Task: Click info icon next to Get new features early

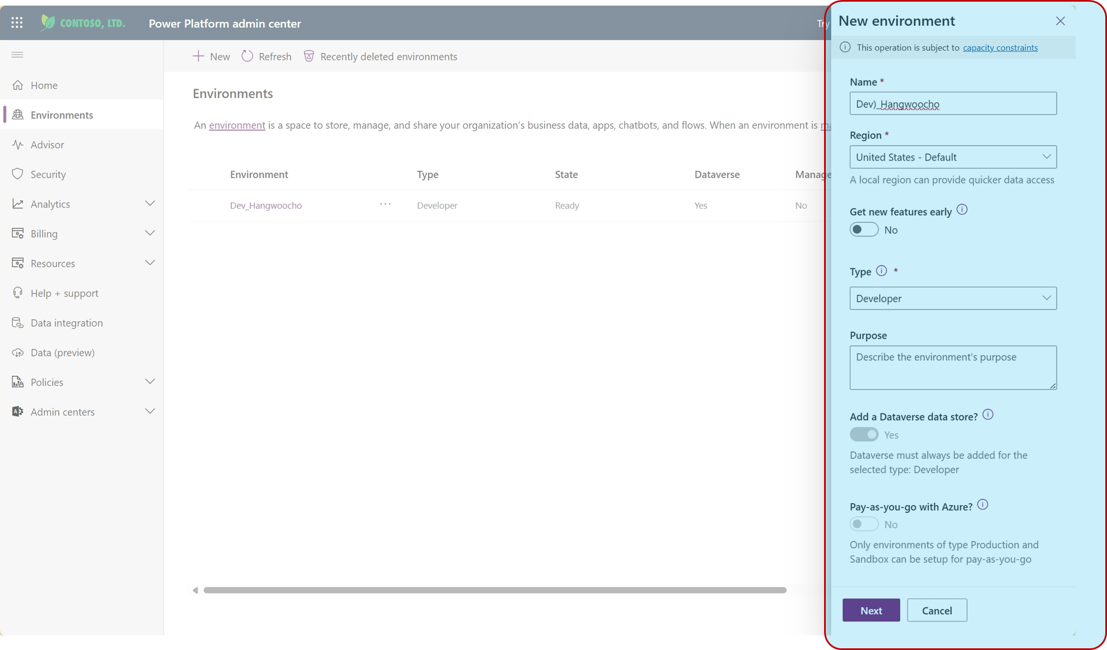Action: click(x=962, y=210)
